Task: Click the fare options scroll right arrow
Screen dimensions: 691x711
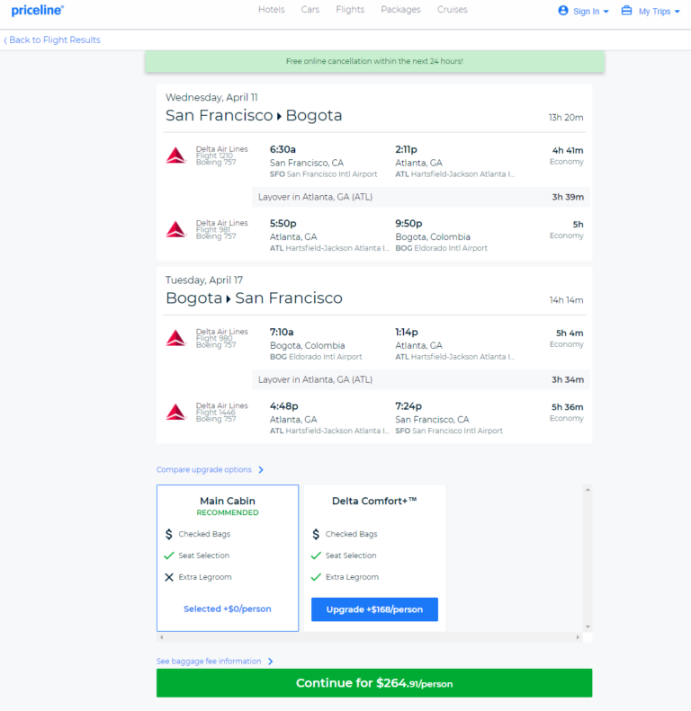Action: click(x=578, y=637)
